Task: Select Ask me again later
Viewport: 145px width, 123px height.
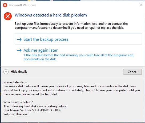Action: (41, 50)
